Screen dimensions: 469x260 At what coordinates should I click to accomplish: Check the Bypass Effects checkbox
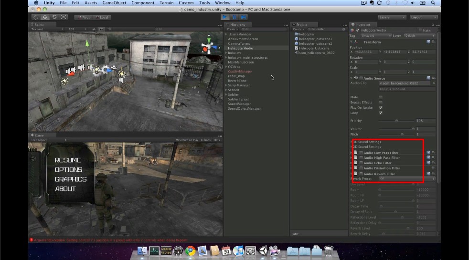coord(381,102)
